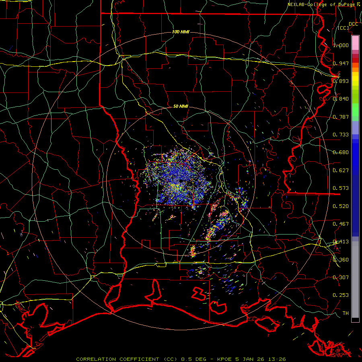Viewport: 362px width, 362px height.
Task: Click the 0.627 value on the color scale
Action: (341, 171)
